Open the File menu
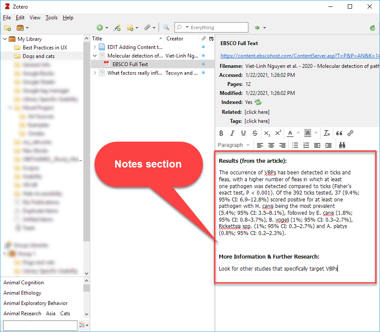This screenshot has height=332, width=380. click(7, 18)
